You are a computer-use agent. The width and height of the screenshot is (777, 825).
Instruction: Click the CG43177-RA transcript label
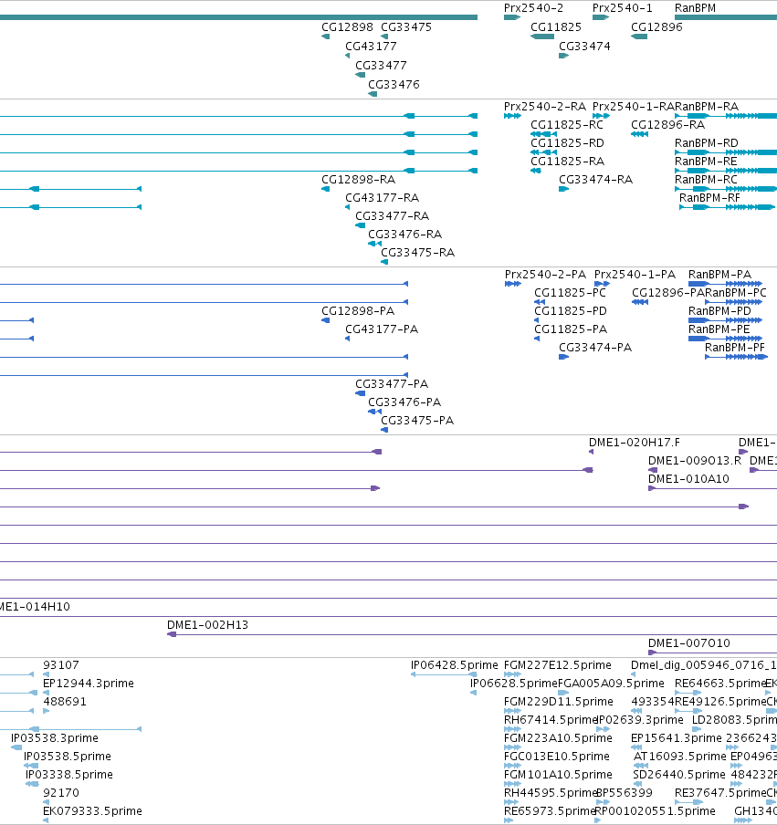pos(383,198)
